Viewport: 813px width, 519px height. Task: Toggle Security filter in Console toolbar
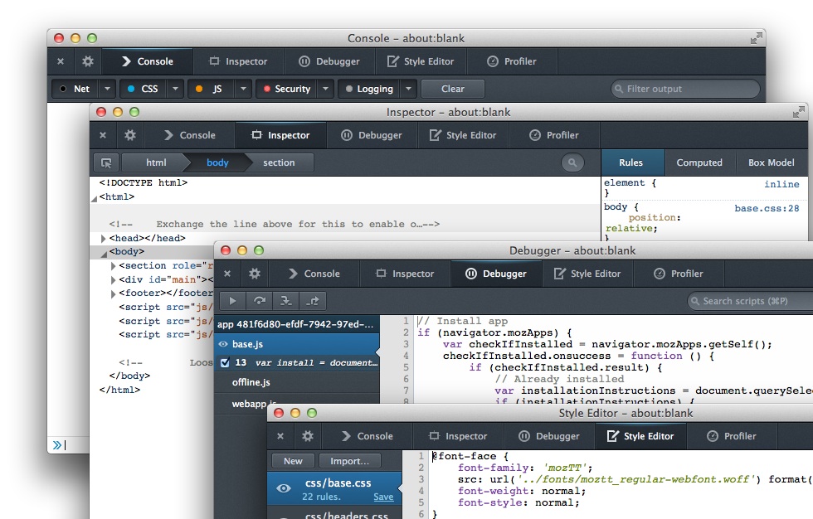point(287,89)
